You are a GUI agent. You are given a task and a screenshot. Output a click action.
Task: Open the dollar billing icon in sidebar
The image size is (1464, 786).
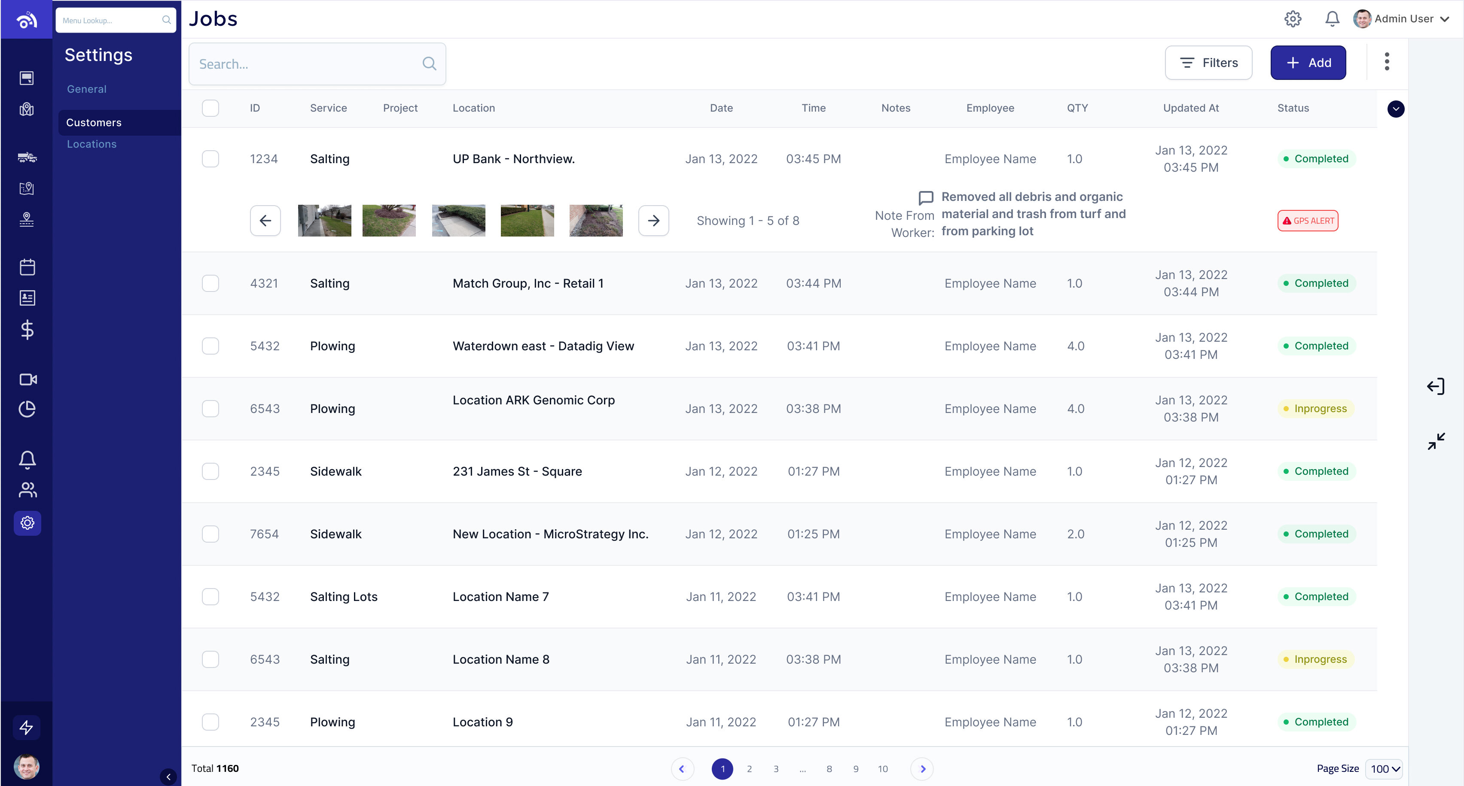(27, 329)
